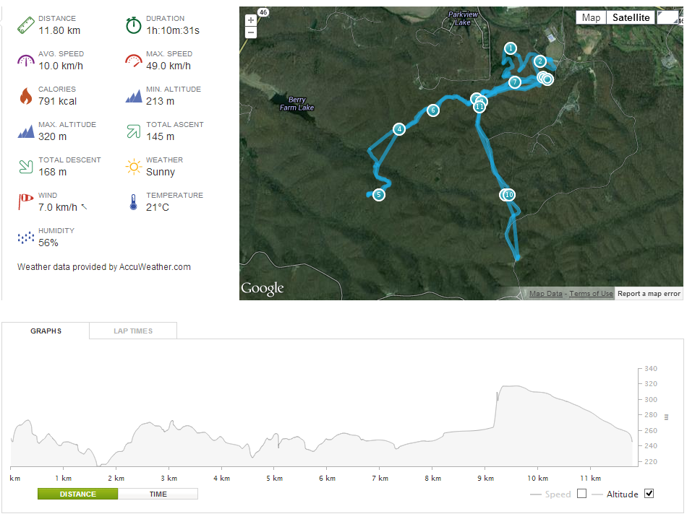Click kilometer marker 5 on the route
Viewport: 687px width, 519px height.
click(x=379, y=195)
